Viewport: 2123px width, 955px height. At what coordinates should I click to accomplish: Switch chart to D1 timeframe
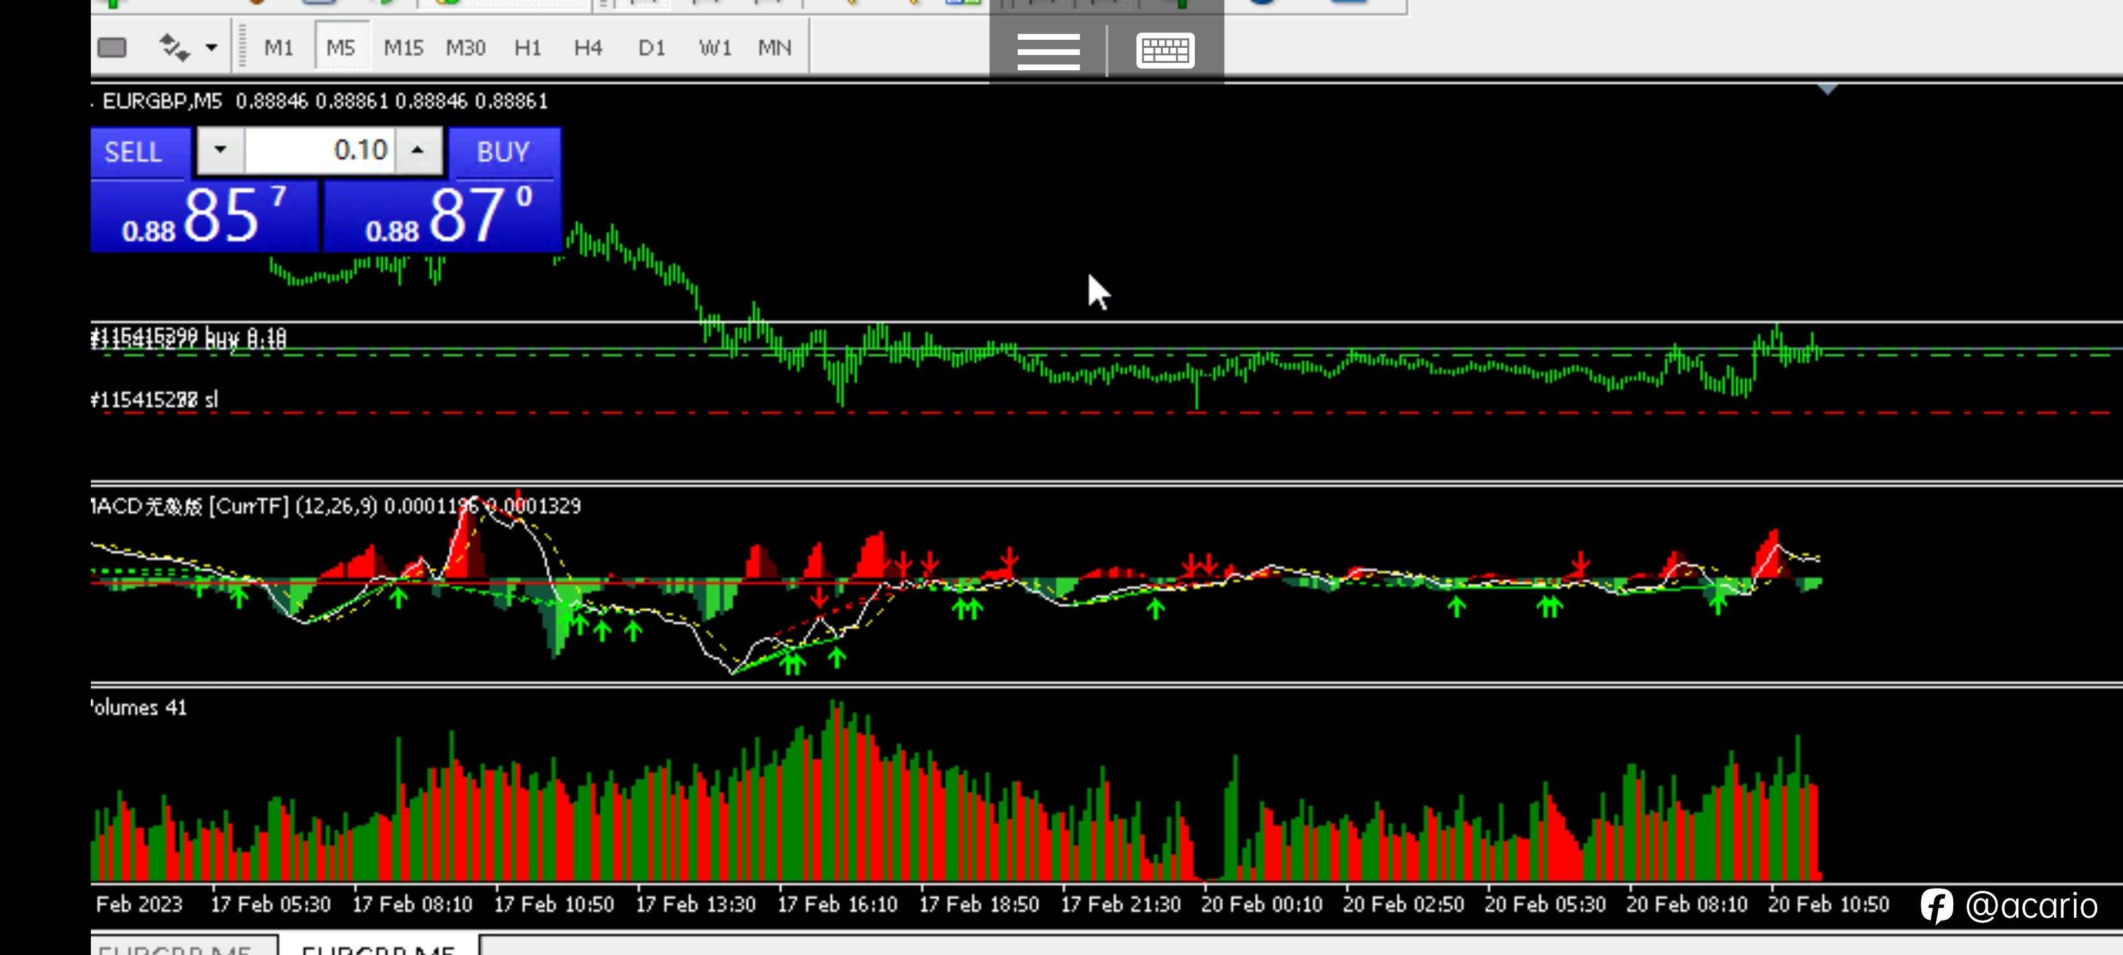point(651,48)
